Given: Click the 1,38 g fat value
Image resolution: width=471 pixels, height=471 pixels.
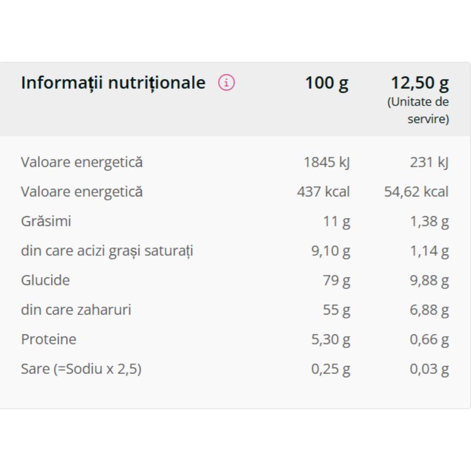Looking at the screenshot, I should pyautogui.click(x=429, y=221).
